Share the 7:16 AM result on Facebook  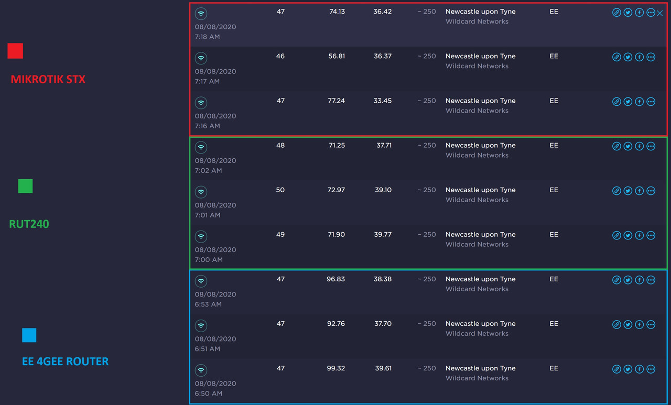click(x=640, y=102)
